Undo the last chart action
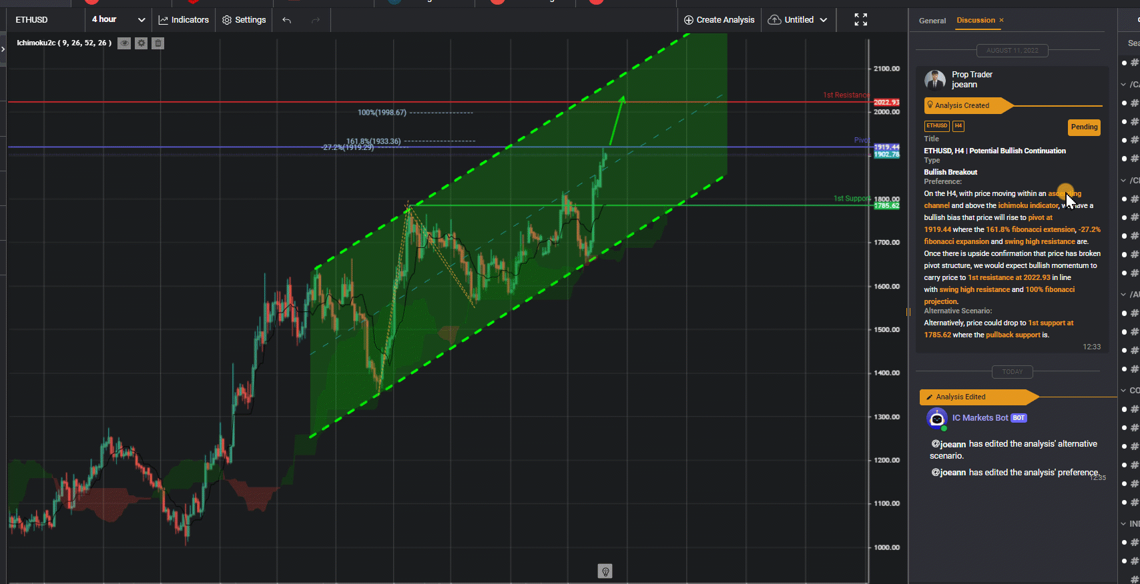 click(286, 20)
